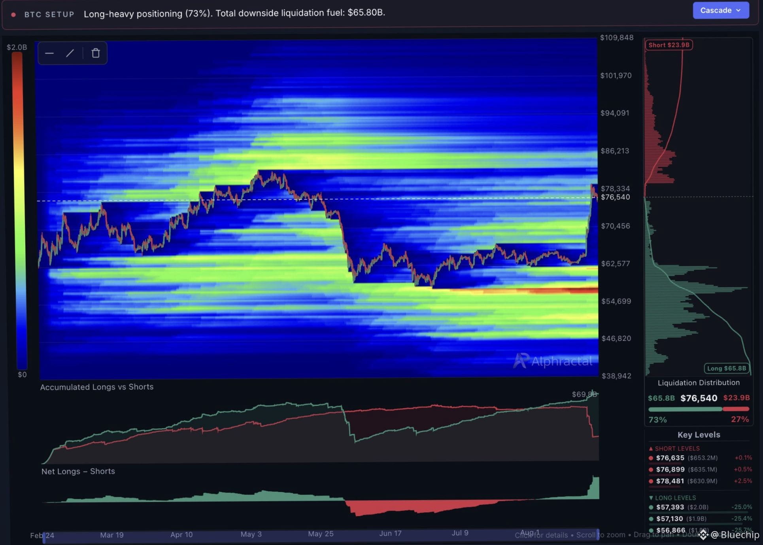The height and width of the screenshot is (545, 763).
Task: Click the Mar 19 date label
Action: pyautogui.click(x=112, y=535)
